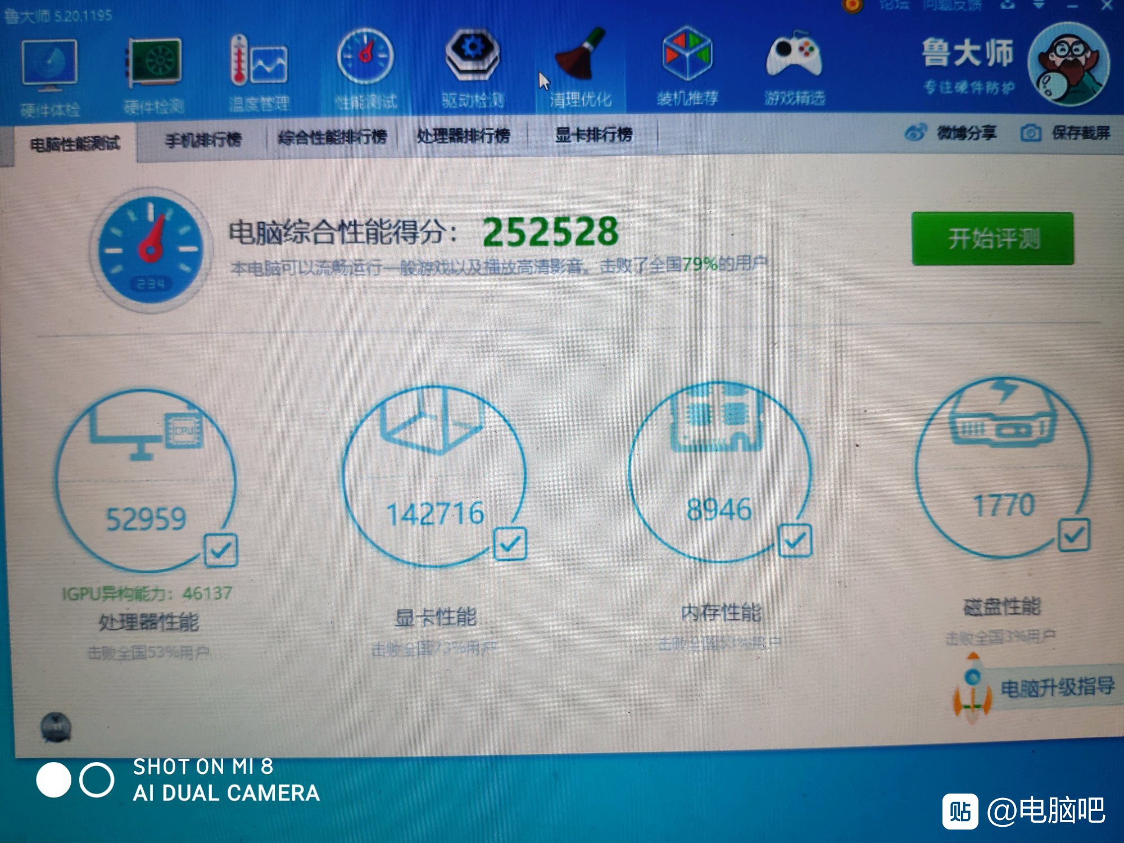The width and height of the screenshot is (1124, 843).
Task: Click the small round avatar at bottom left
Action: 56,727
